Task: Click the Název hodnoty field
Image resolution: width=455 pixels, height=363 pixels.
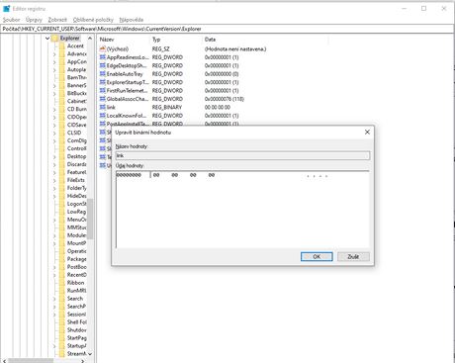Action: click(242, 155)
